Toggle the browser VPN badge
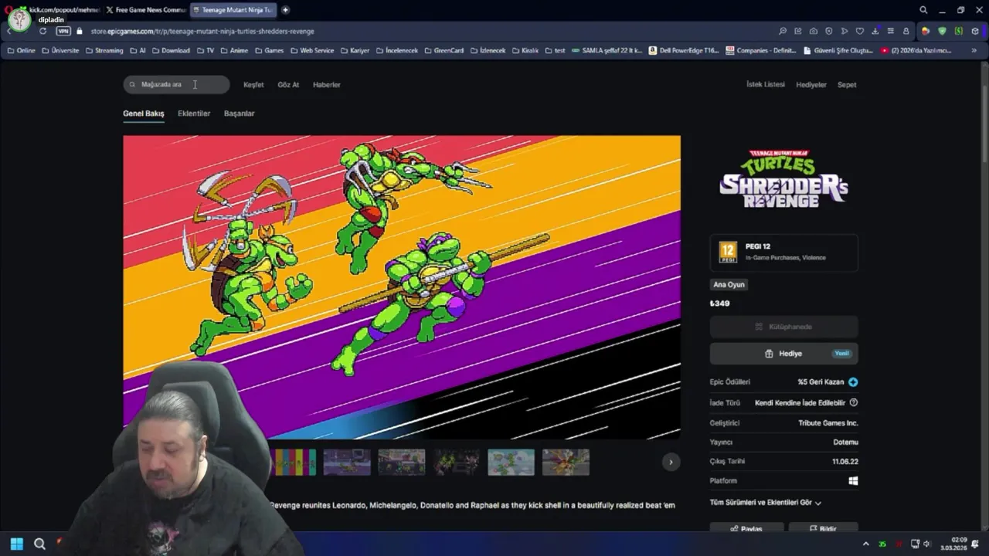989x556 pixels. (63, 31)
